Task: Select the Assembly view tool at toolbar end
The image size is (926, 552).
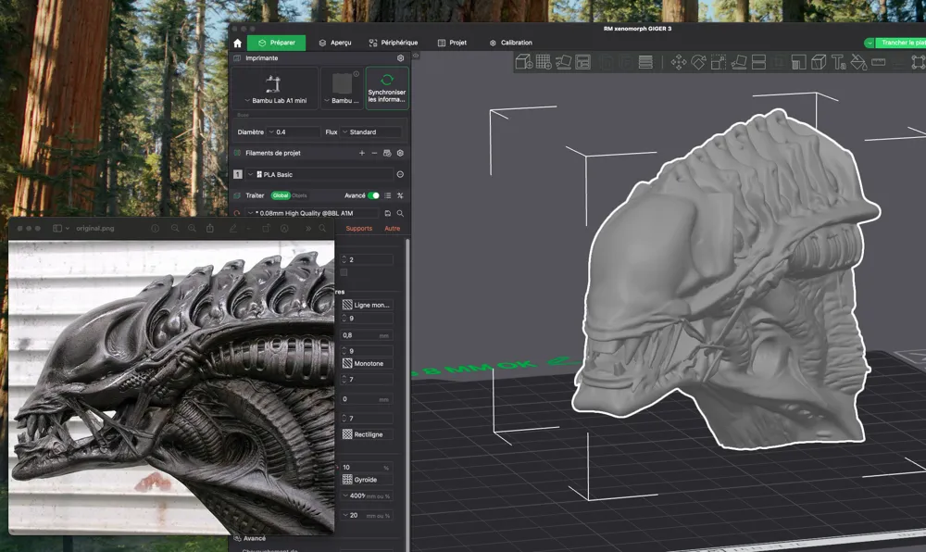Action: click(919, 62)
